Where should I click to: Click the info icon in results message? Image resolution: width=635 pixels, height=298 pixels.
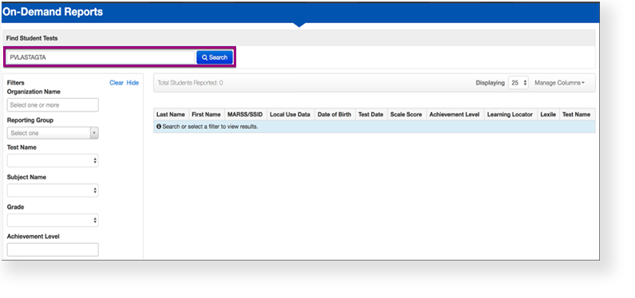tap(159, 127)
